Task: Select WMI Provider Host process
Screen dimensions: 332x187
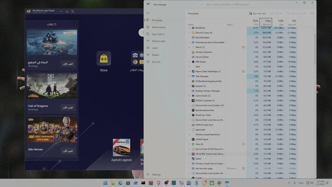Action: (x=241, y=125)
